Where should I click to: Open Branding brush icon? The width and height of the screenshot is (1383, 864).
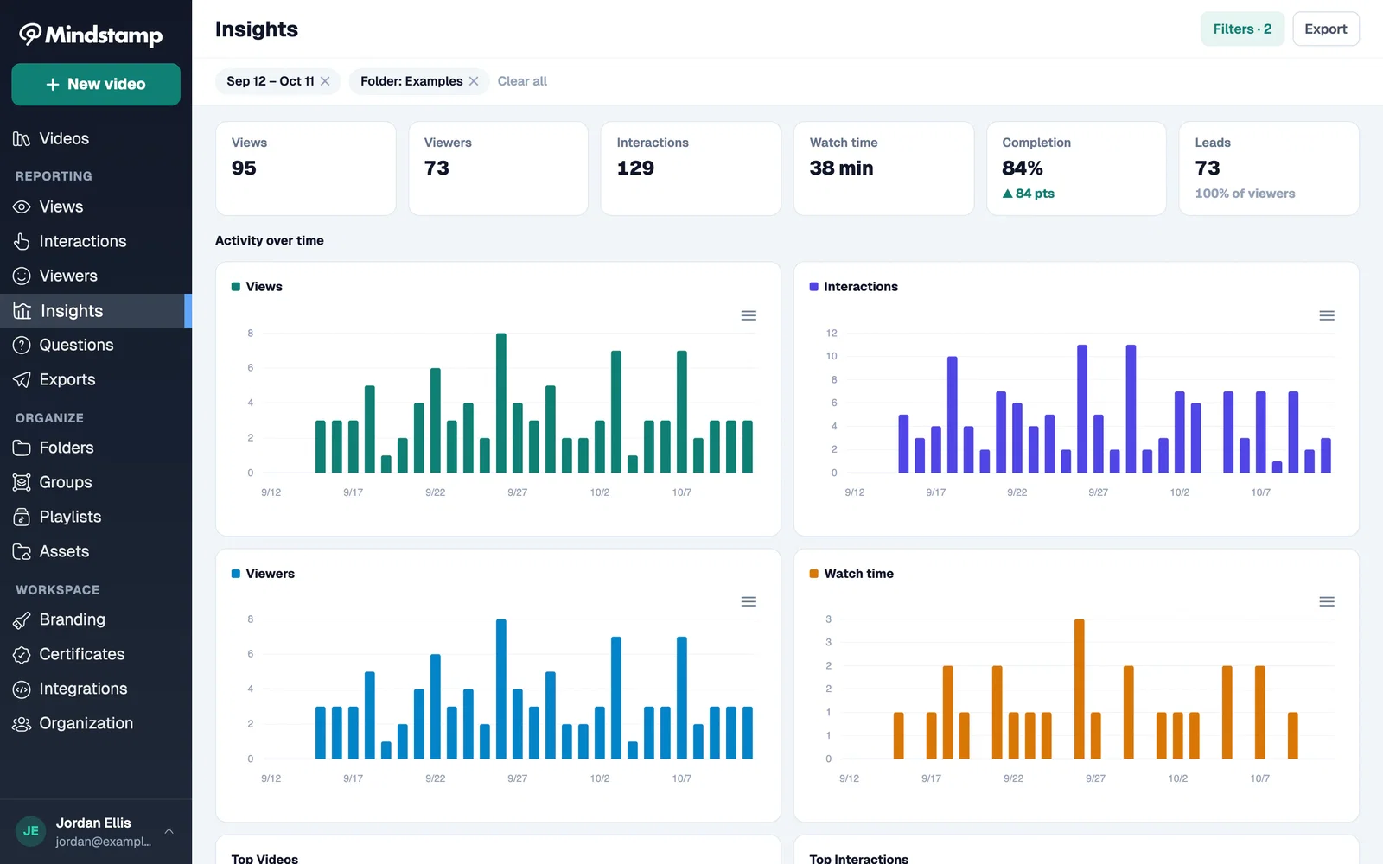tap(22, 620)
